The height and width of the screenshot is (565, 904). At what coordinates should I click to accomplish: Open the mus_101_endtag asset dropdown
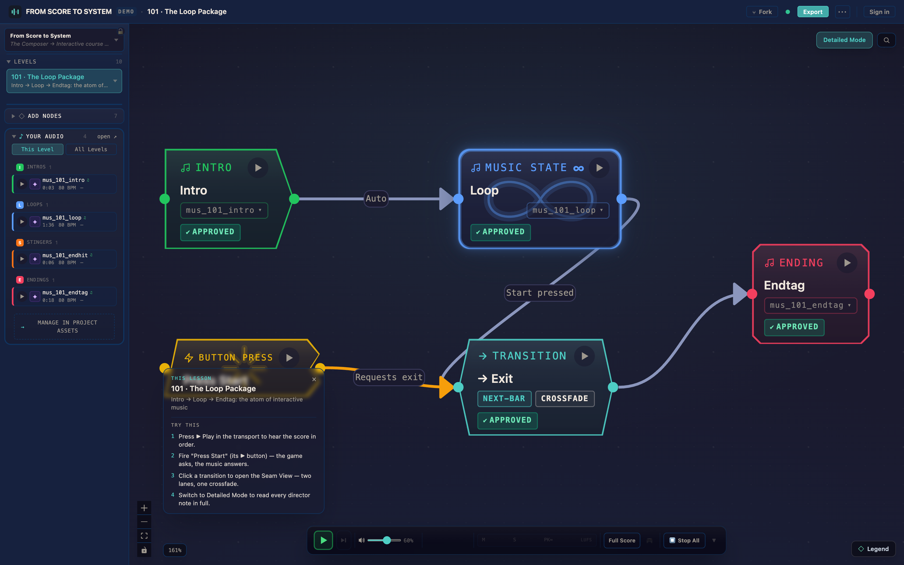point(810,305)
